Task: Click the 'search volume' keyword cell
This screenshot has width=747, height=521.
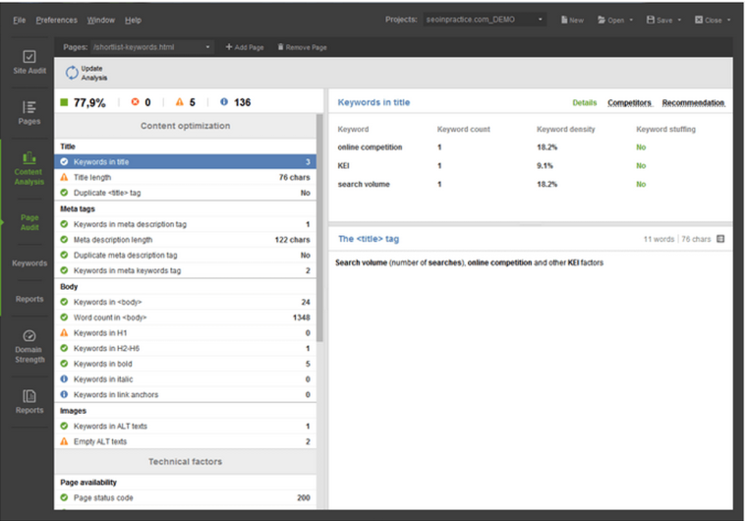Action: [x=364, y=184]
